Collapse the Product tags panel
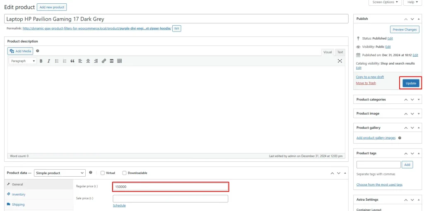 tap(419, 153)
